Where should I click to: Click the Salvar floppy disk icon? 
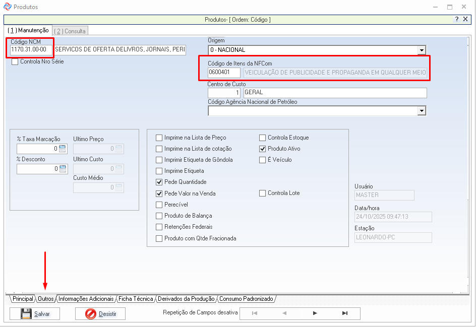[26, 313]
